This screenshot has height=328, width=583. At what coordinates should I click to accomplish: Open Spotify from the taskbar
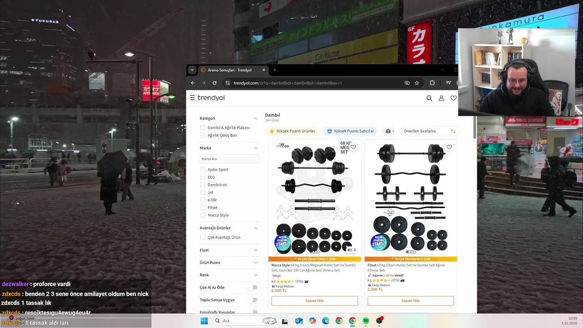pyautogui.click(x=366, y=321)
